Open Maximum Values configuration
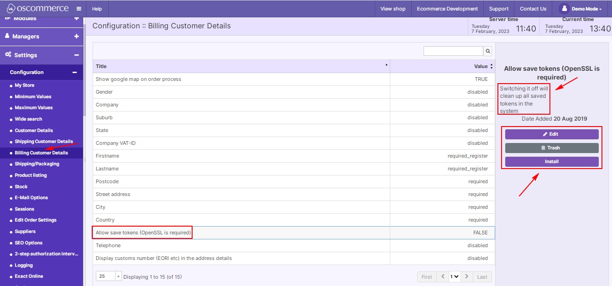 point(34,108)
